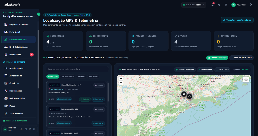Click the vehicle list scrollbar
Image resolution: width=258 pixels, height=136 pixels.
[x=108, y=92]
